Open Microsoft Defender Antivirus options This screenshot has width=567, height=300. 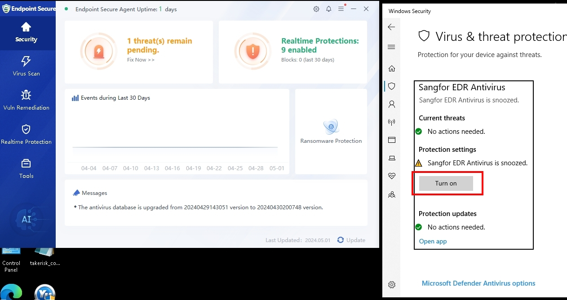478,283
